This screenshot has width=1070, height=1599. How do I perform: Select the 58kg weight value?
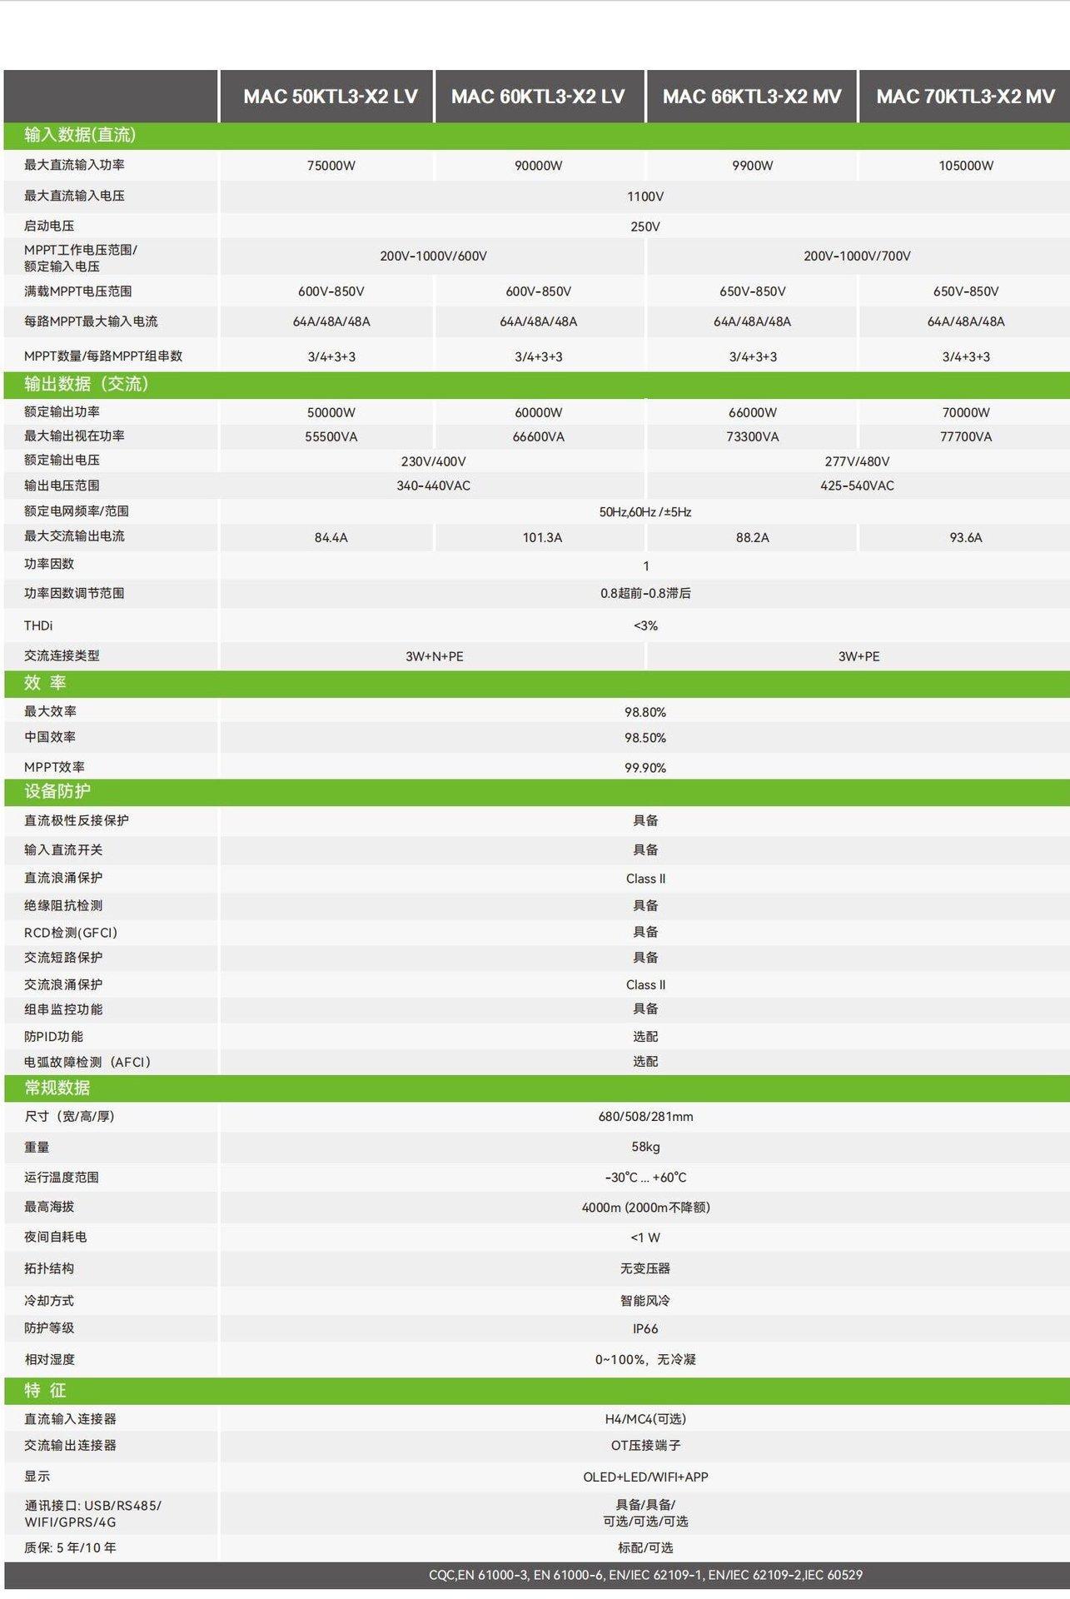point(644,1147)
